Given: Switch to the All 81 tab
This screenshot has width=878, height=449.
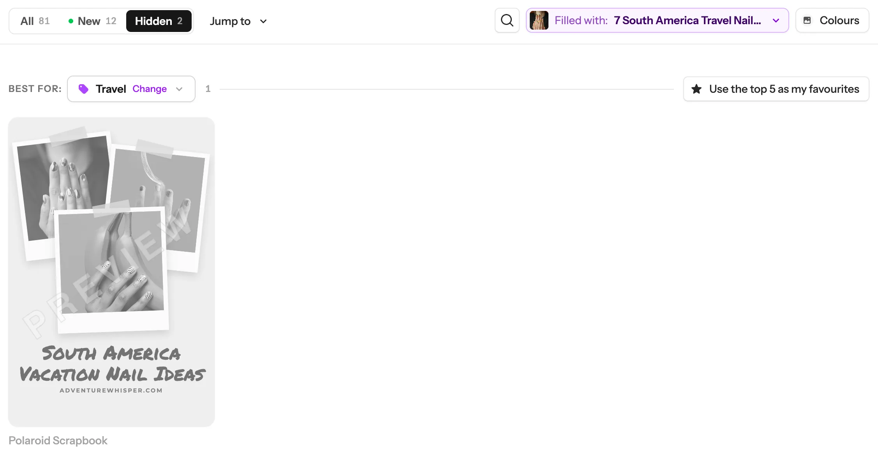Looking at the screenshot, I should point(35,21).
